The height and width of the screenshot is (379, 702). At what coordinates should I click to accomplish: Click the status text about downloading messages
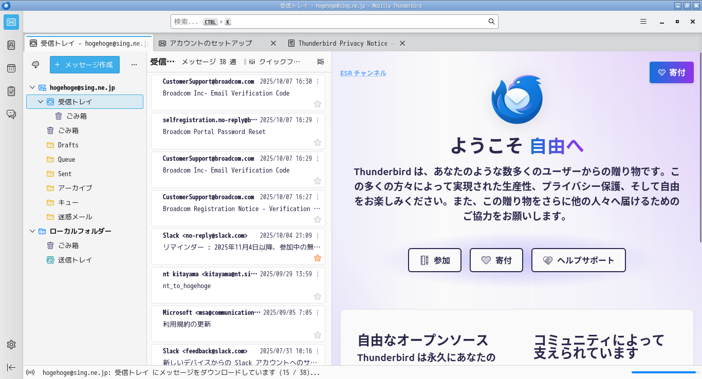[181, 372]
